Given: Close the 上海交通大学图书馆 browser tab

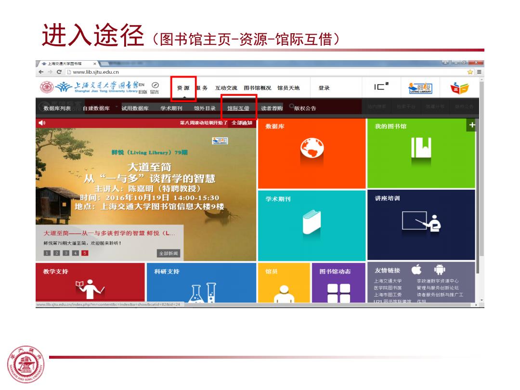Looking at the screenshot, I should coord(94,64).
